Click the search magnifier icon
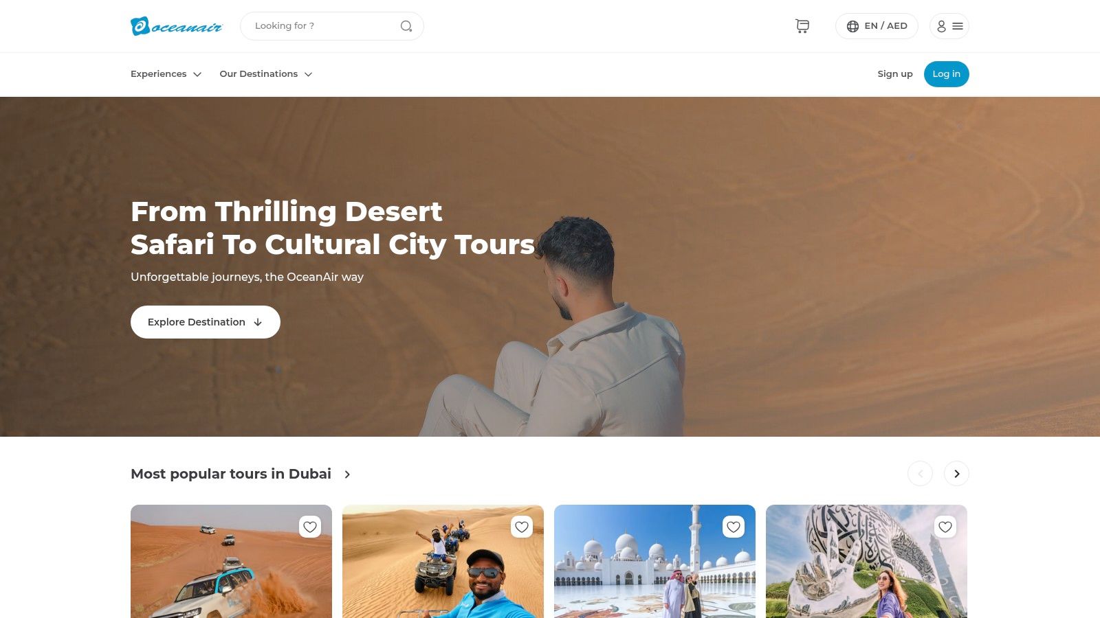The height and width of the screenshot is (618, 1100). tap(406, 26)
